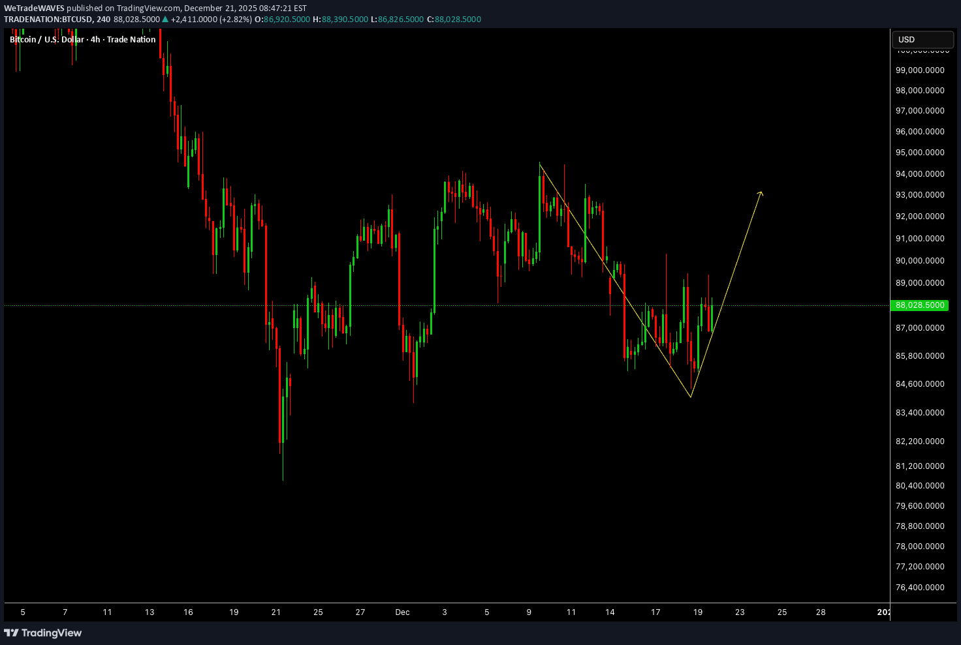Click the 13 date on time axis
Image resolution: width=961 pixels, height=645 pixels.
point(150,612)
